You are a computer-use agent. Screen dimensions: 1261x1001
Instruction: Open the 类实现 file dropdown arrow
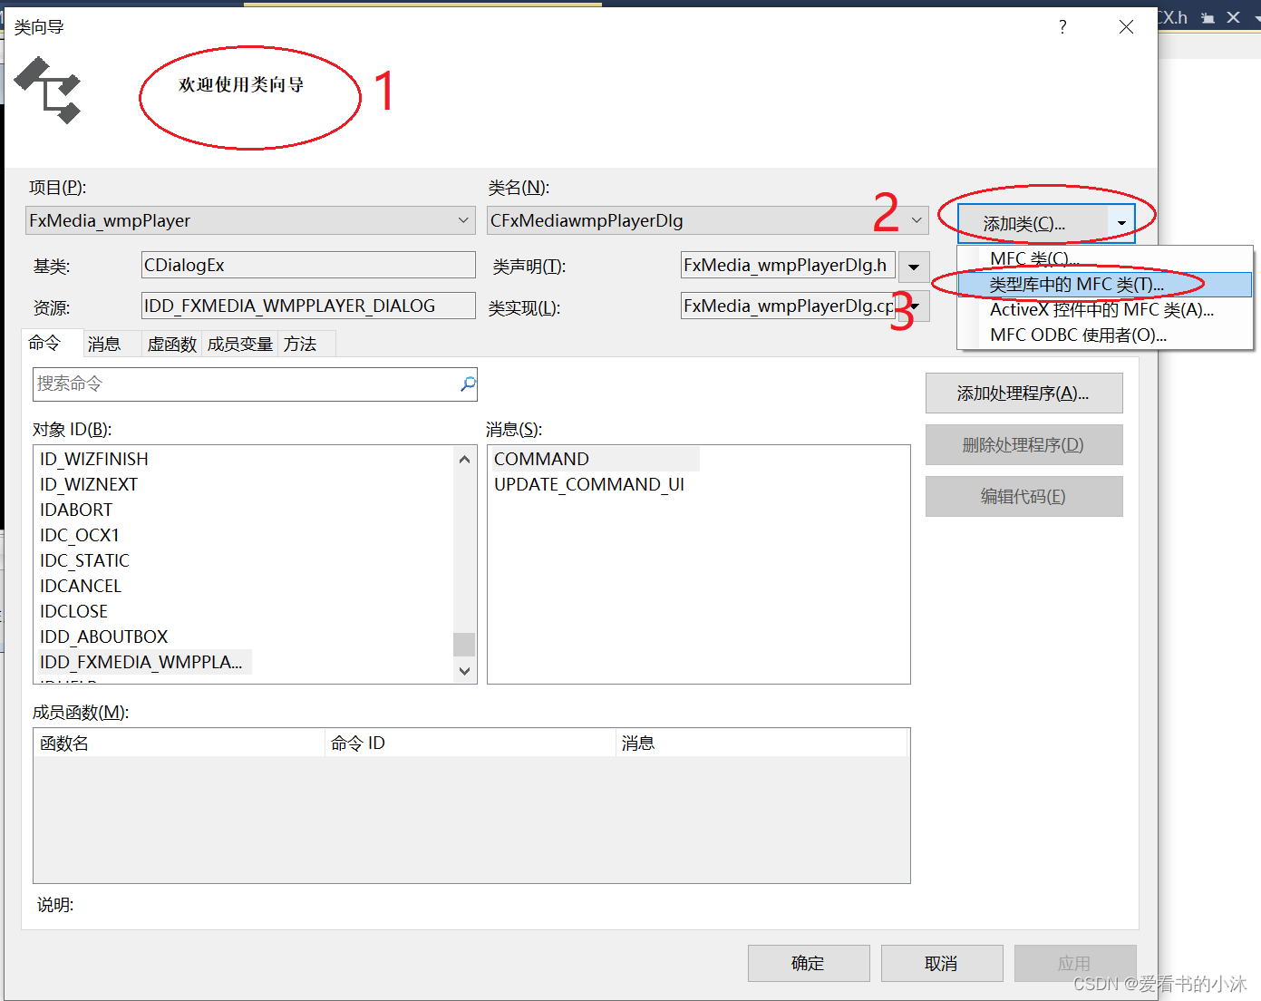tap(916, 306)
